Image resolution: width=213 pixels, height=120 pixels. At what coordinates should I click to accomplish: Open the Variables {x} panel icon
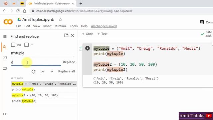coord(5,57)
